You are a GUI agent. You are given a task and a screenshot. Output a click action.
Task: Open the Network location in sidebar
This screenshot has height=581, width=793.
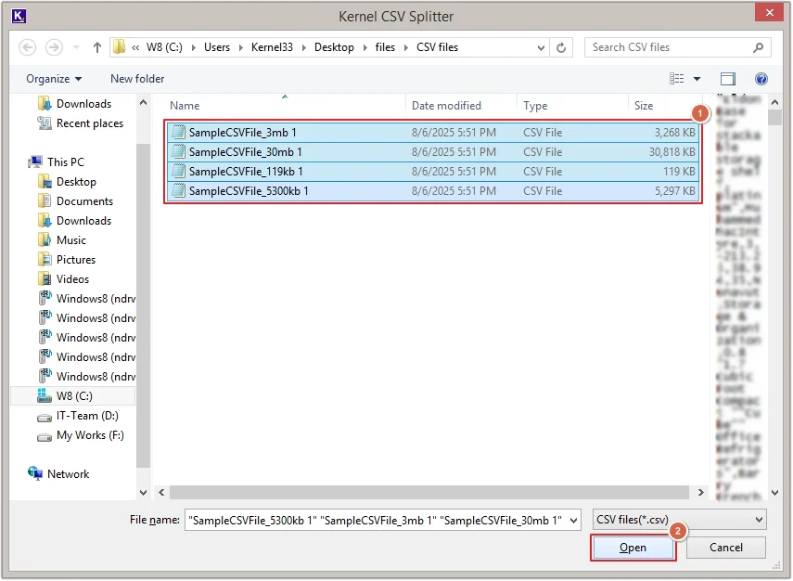68,473
